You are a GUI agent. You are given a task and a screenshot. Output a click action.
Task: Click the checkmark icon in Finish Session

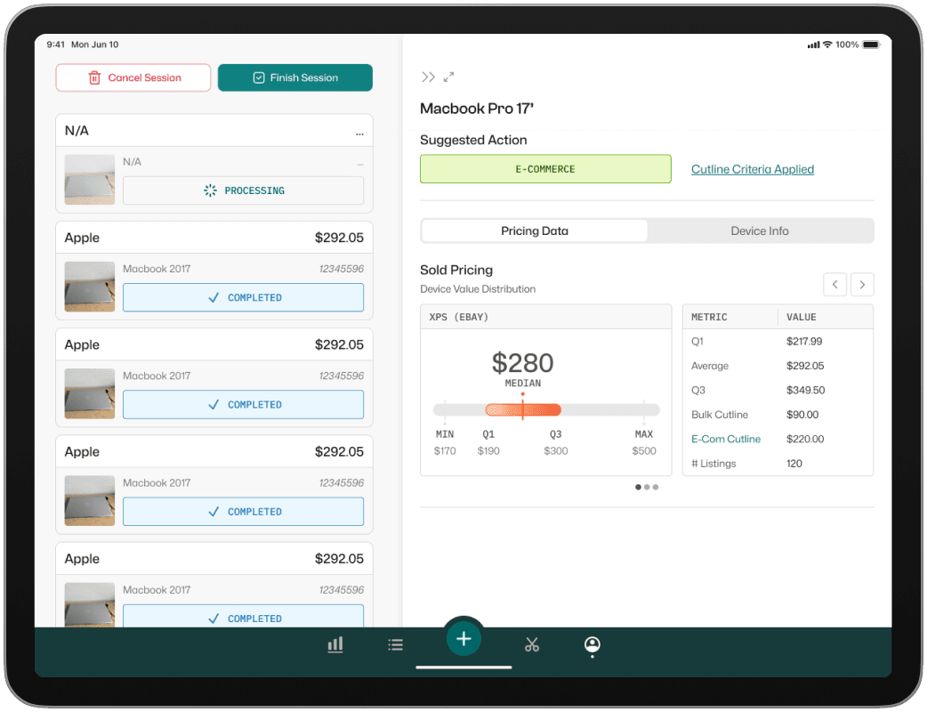click(259, 77)
